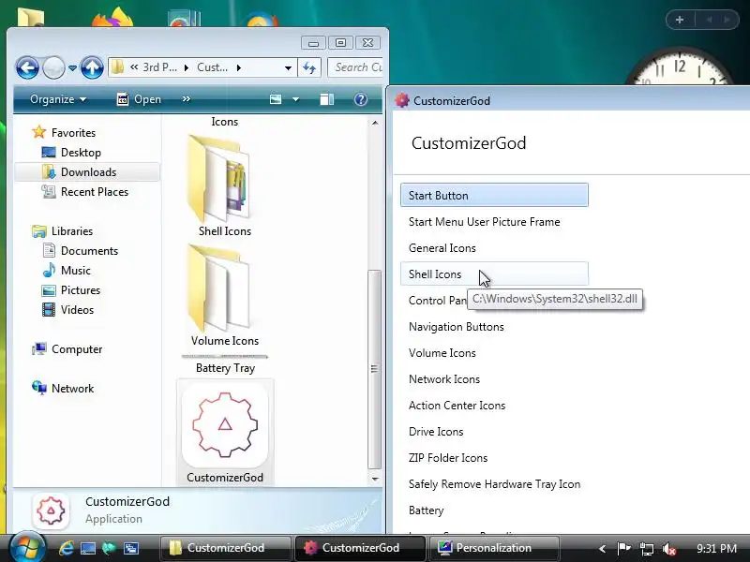The image size is (750, 562).
Task: Select Start Menu User Picture Frame
Action: click(494, 222)
